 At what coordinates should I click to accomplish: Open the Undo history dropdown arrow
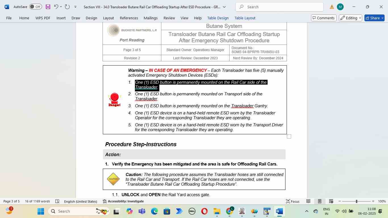point(61,7)
